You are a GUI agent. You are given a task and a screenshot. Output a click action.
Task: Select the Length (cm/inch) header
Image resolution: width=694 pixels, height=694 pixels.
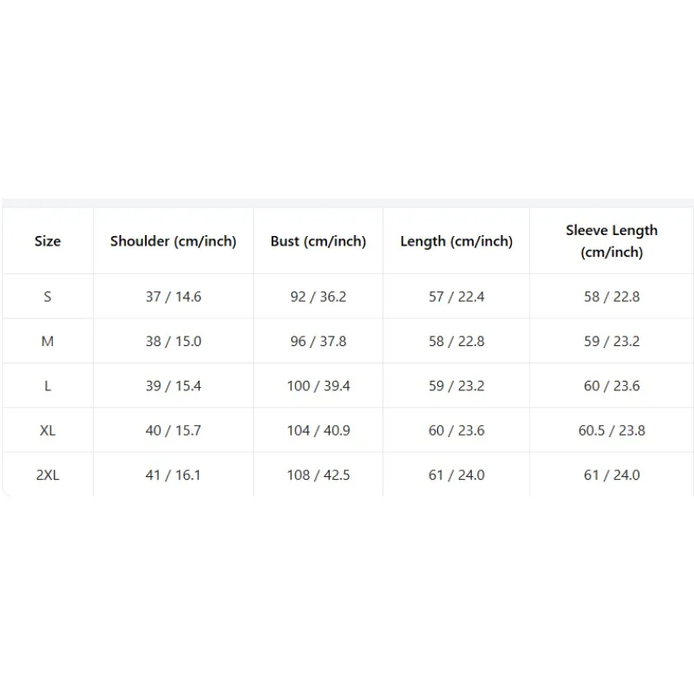(x=456, y=241)
